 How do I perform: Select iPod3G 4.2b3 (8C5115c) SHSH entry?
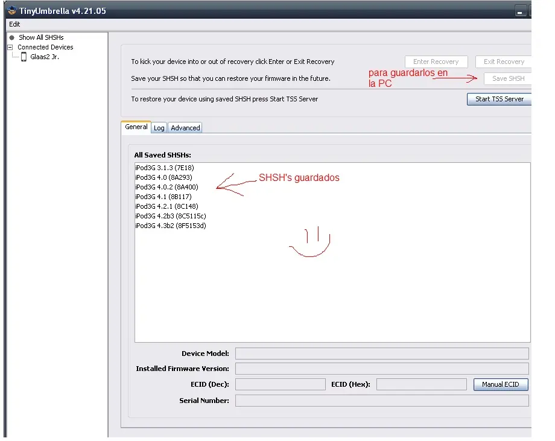click(171, 216)
